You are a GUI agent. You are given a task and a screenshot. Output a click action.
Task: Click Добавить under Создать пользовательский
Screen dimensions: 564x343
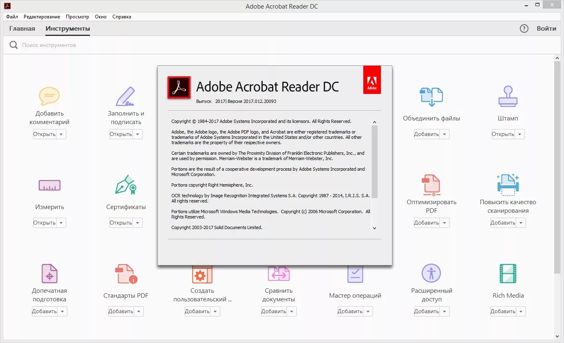pos(197,311)
